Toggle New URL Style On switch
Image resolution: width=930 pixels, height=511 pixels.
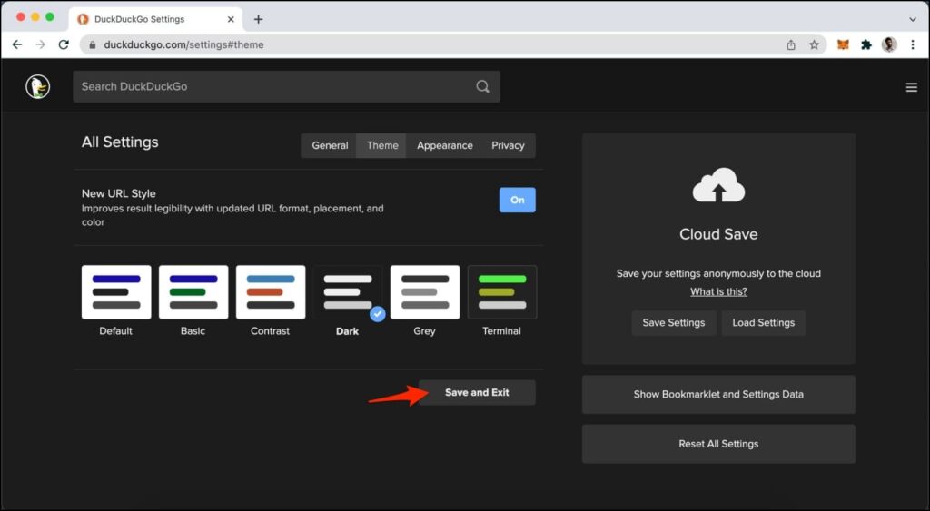pyautogui.click(x=517, y=200)
